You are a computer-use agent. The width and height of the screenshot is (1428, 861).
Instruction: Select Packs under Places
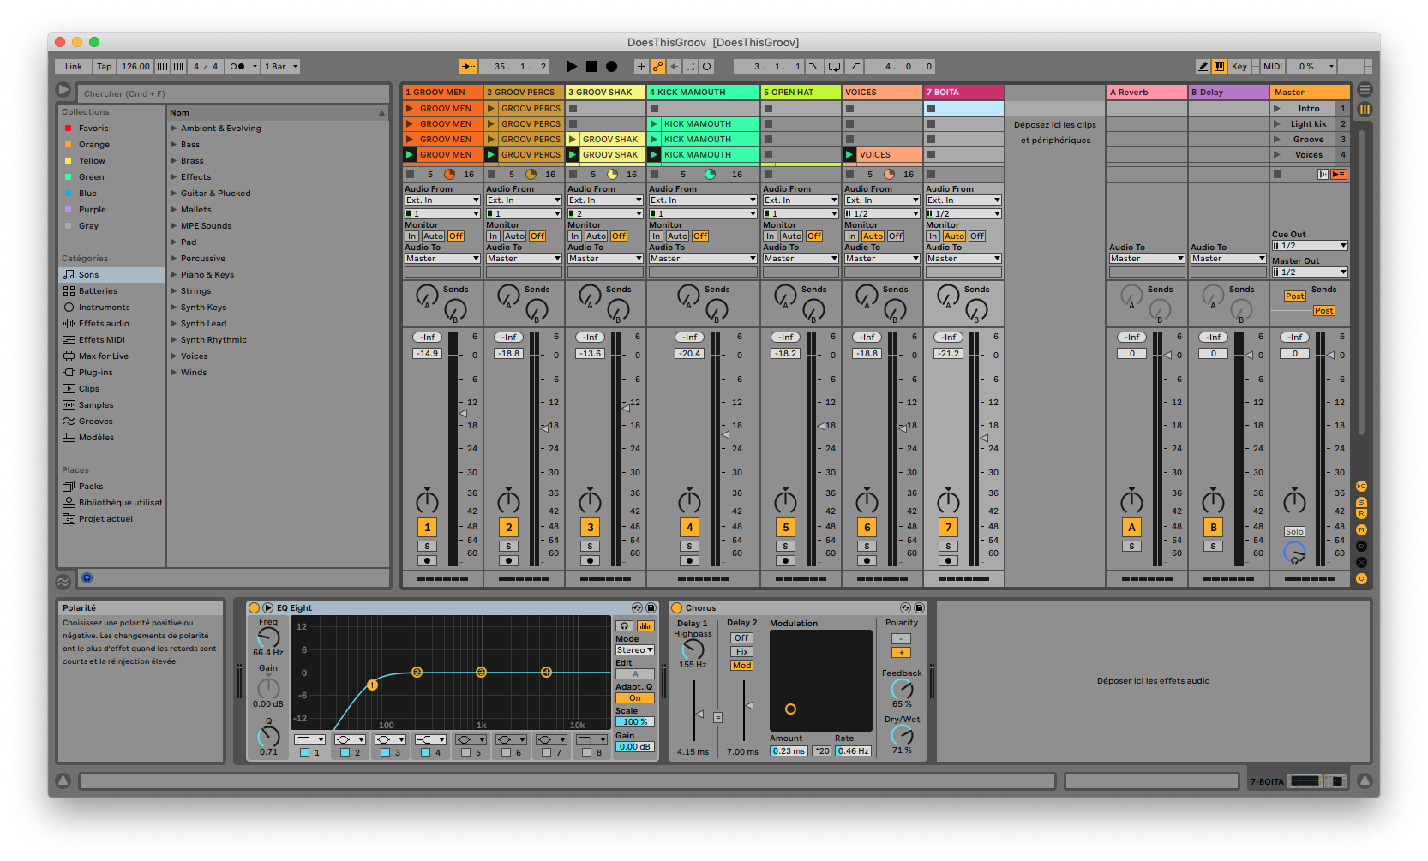91,487
